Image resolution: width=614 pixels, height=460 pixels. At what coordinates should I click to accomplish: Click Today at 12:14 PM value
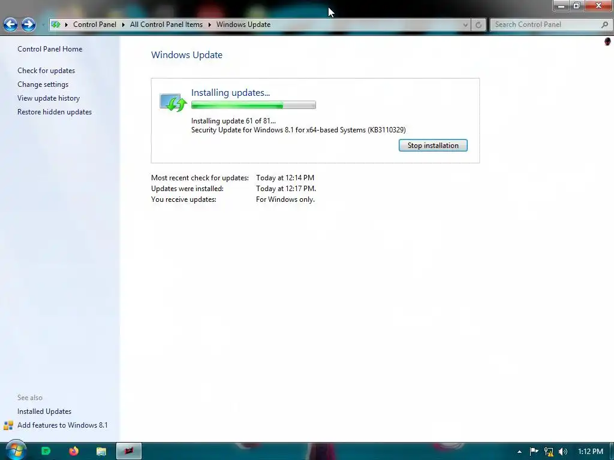click(285, 177)
